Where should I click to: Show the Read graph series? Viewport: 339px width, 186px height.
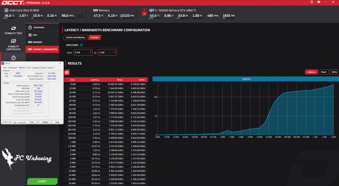coord(324,72)
